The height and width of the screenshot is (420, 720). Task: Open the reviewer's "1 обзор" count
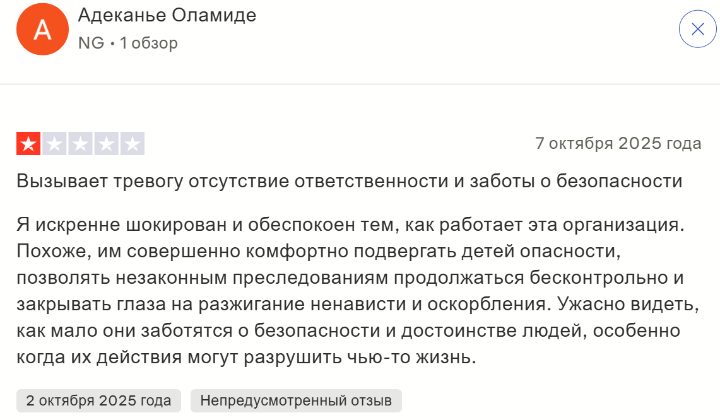[149, 43]
